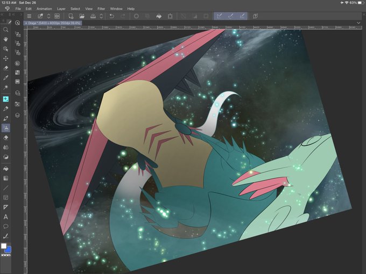Viewport: 366px width, 274px height.
Task: Select the Liquify tool
Action: [5, 157]
